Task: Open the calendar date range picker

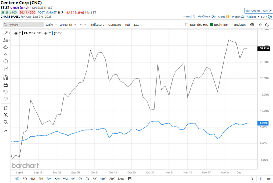Action: coord(130,179)
